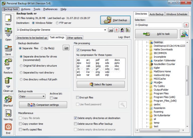Expand the Halite Downloads folder node
This screenshot has width=193, height=138.
(147, 49)
